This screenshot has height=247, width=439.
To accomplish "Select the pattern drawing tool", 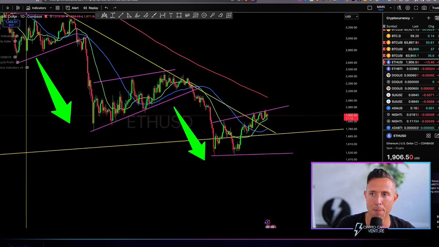I will pyautogui.click(x=104, y=15).
